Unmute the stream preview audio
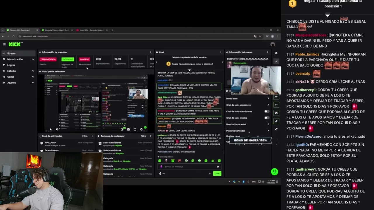 tap(57, 129)
